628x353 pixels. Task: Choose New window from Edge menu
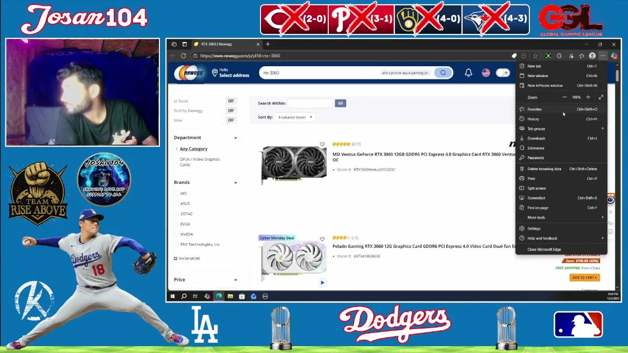(x=561, y=76)
